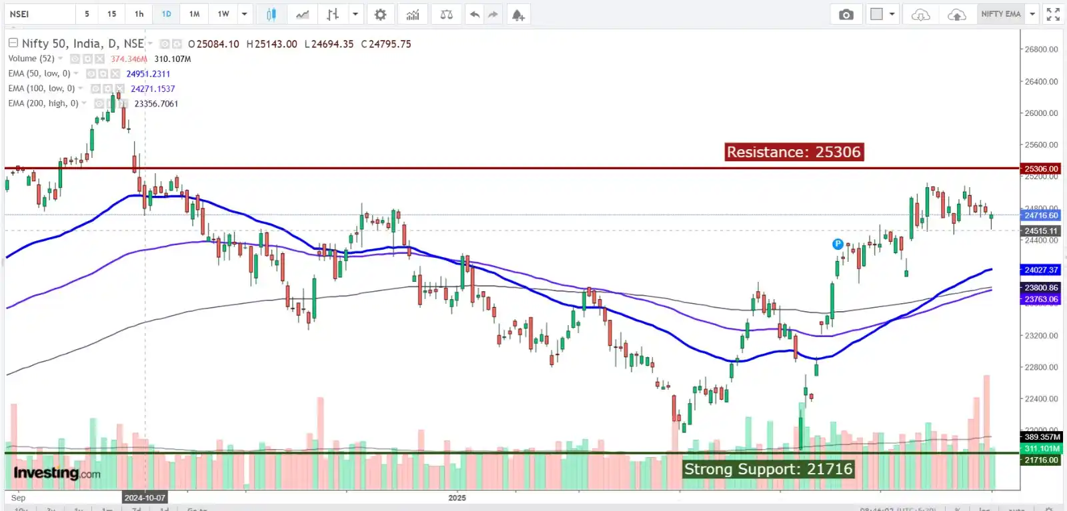Open settings icon for EMA (100, low, 0)
1067x511 pixels.
pyautogui.click(x=107, y=88)
